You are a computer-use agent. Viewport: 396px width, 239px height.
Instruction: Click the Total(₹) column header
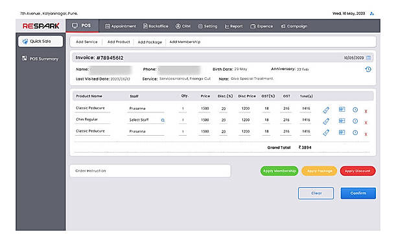307,96
